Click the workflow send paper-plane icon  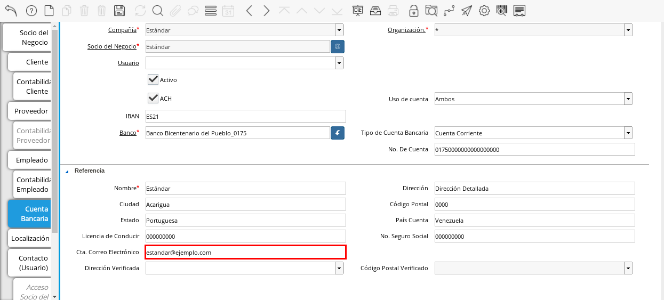click(467, 11)
